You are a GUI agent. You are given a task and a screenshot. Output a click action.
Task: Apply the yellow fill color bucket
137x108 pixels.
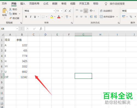[x=52, y=17]
